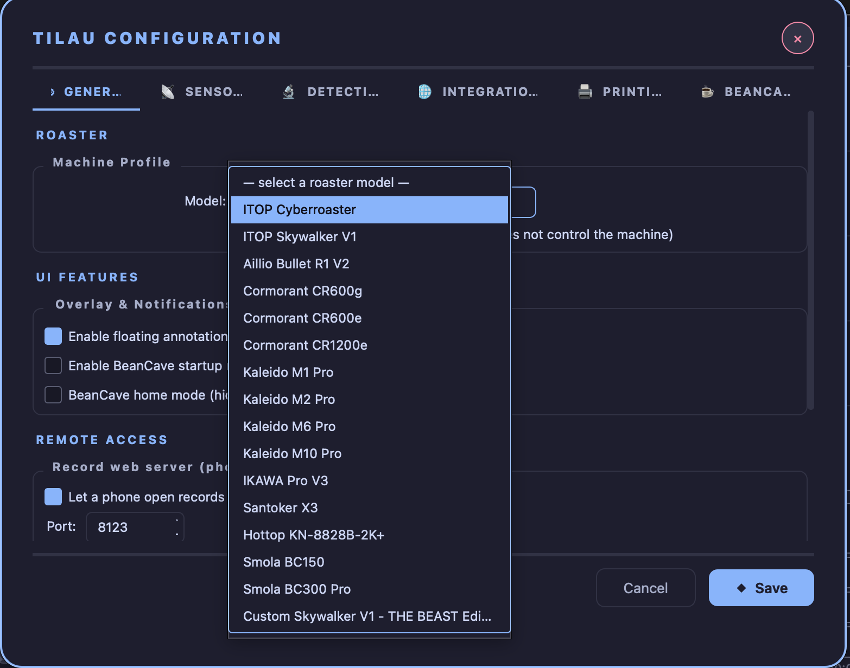Click the globe icon on the Integrations tab

[x=425, y=92]
